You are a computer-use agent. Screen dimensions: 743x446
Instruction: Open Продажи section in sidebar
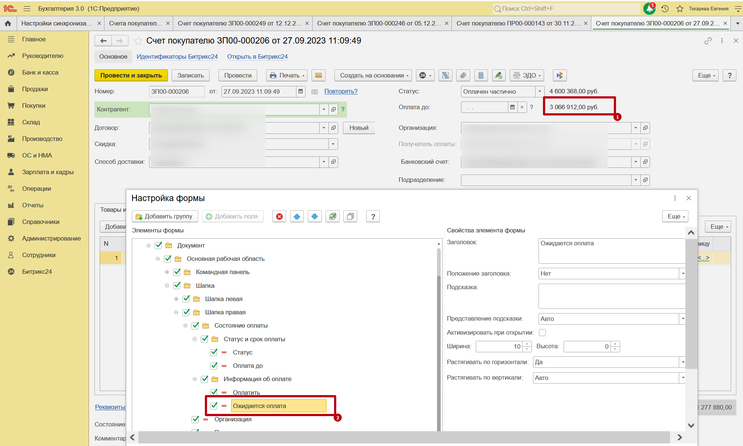point(35,89)
